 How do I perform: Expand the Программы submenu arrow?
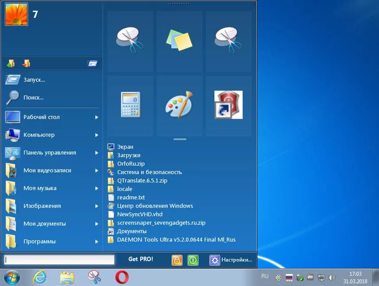point(97,242)
